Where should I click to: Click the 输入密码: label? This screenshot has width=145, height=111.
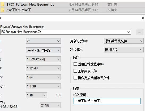(80, 95)
